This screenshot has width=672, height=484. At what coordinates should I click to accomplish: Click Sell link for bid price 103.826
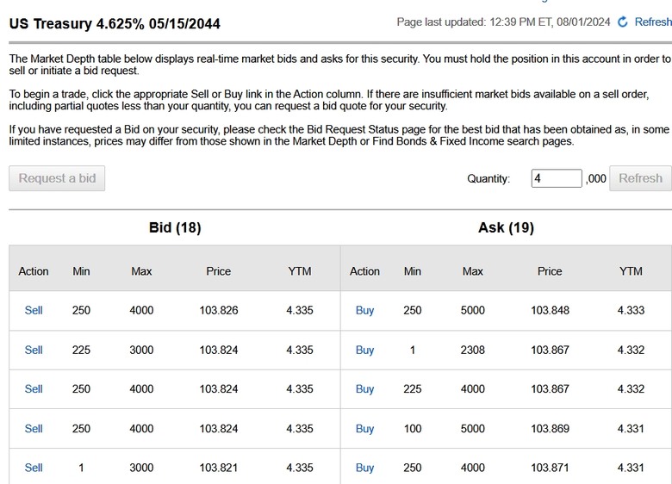pyautogui.click(x=34, y=310)
